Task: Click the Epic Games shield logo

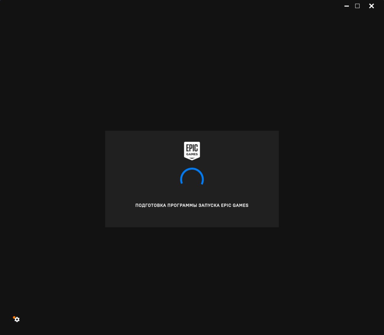Action: pyautogui.click(x=192, y=151)
